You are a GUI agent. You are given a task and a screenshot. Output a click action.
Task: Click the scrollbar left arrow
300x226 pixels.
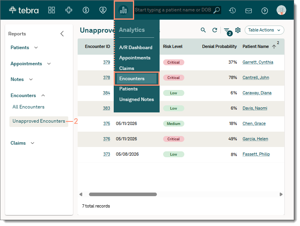click(x=81, y=195)
